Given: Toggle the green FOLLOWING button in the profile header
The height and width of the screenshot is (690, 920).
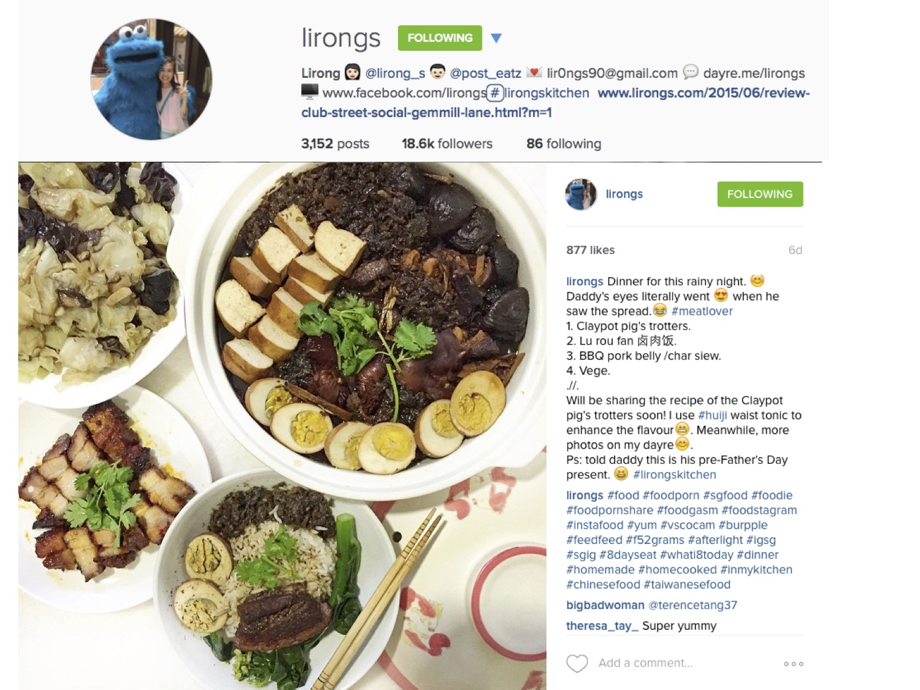Looking at the screenshot, I should (440, 38).
